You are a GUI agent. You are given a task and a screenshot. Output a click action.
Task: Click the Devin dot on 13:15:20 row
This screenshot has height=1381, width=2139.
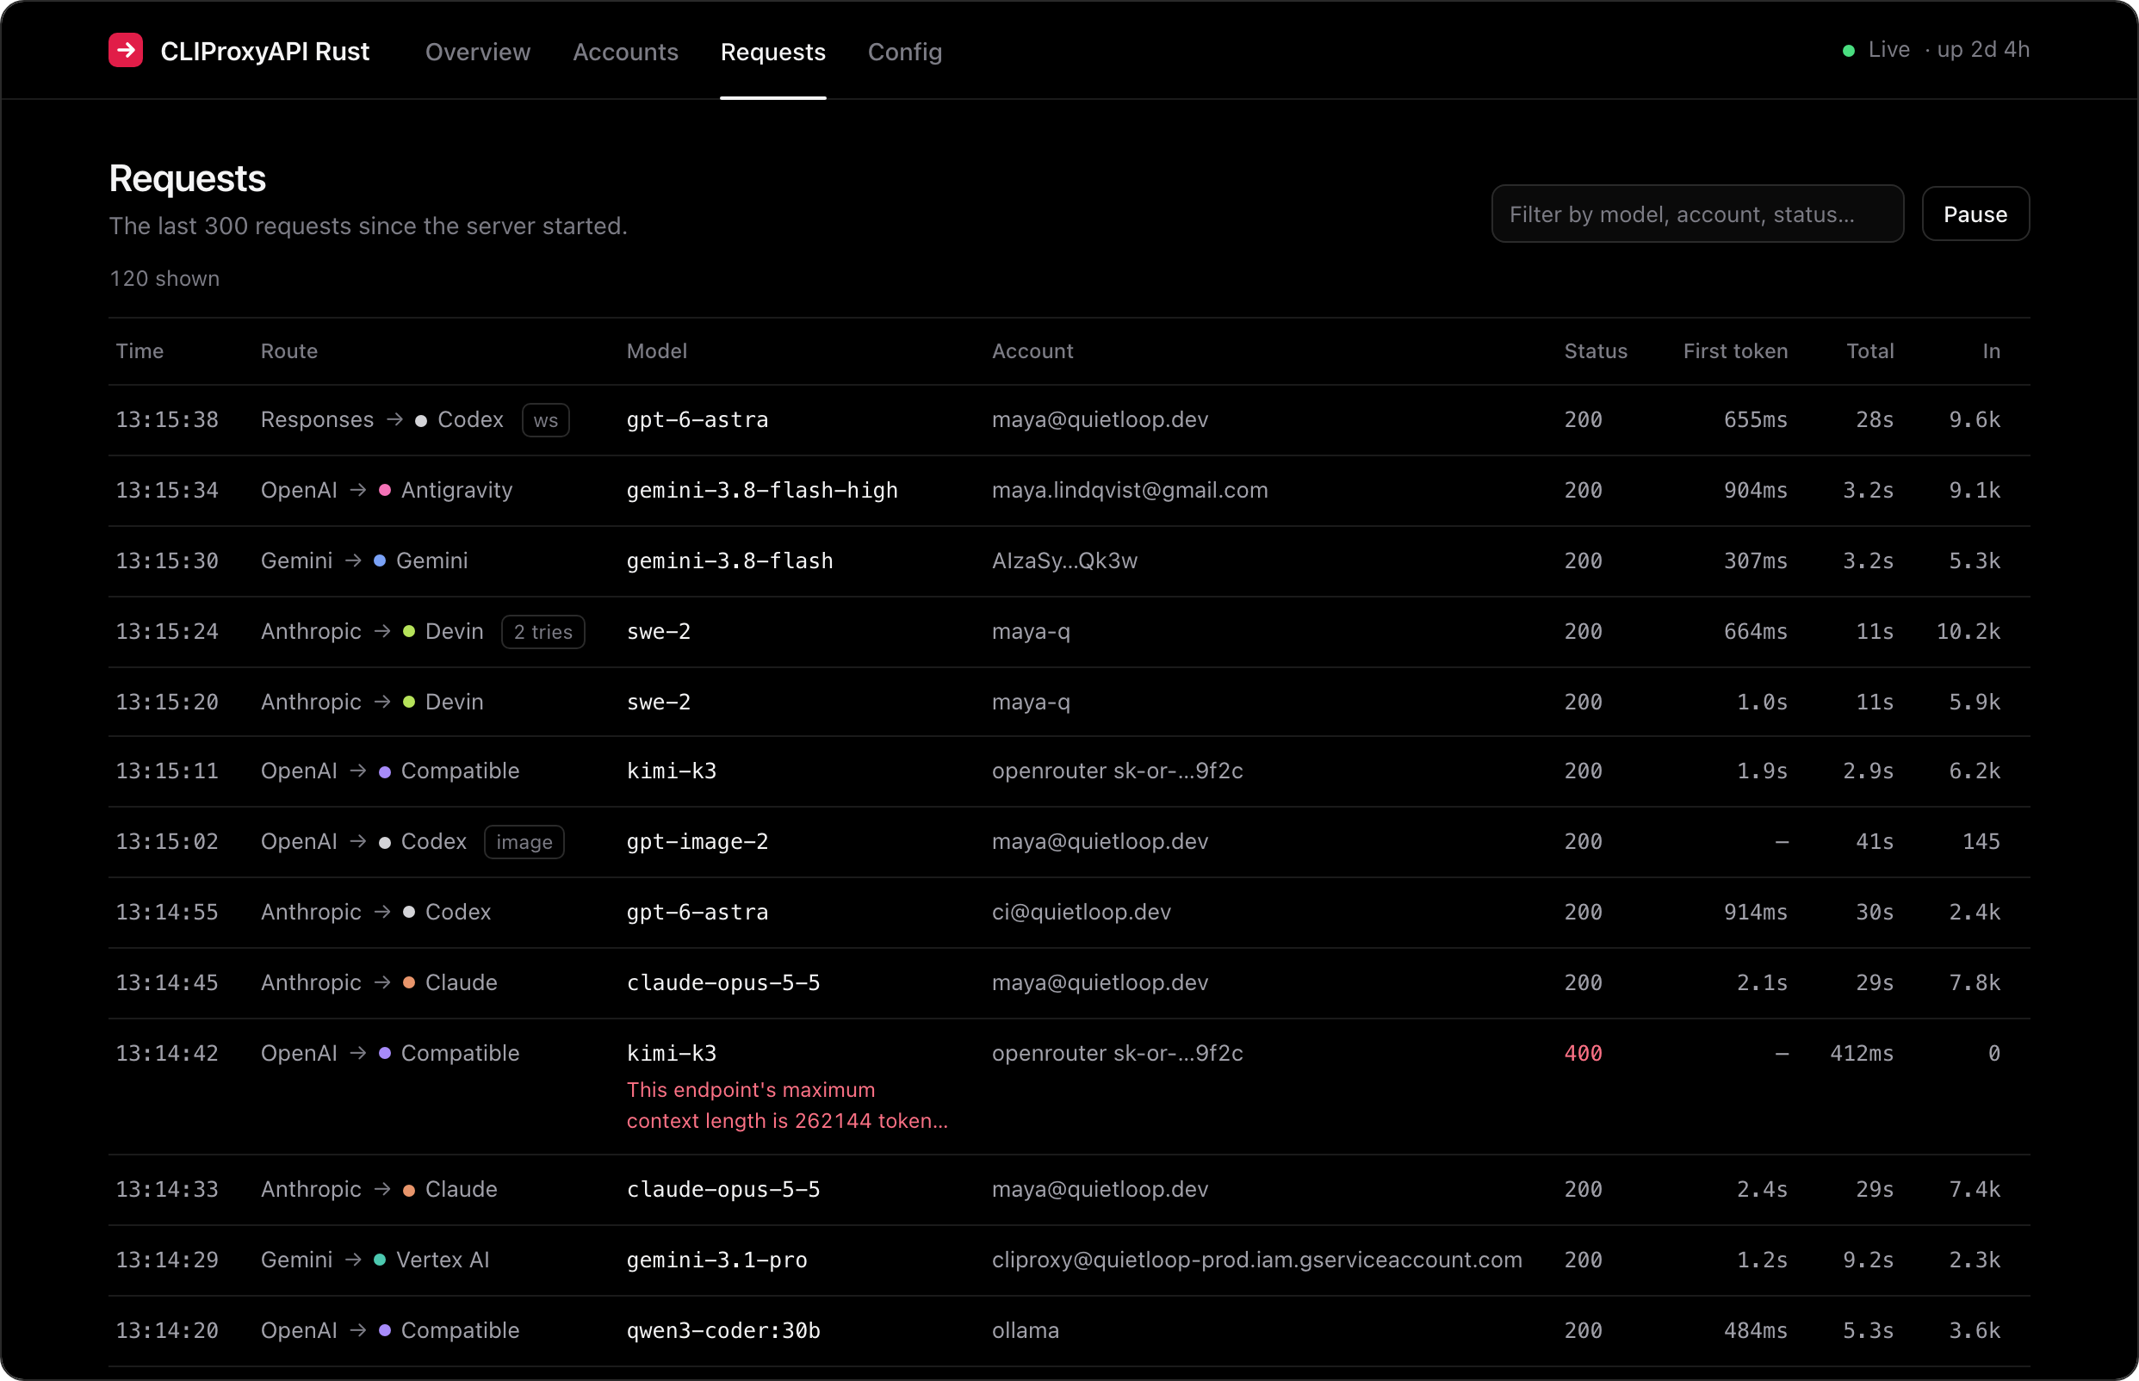coord(409,703)
